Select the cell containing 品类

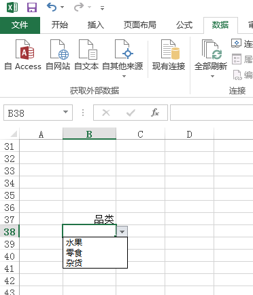pyautogui.click(x=89, y=219)
